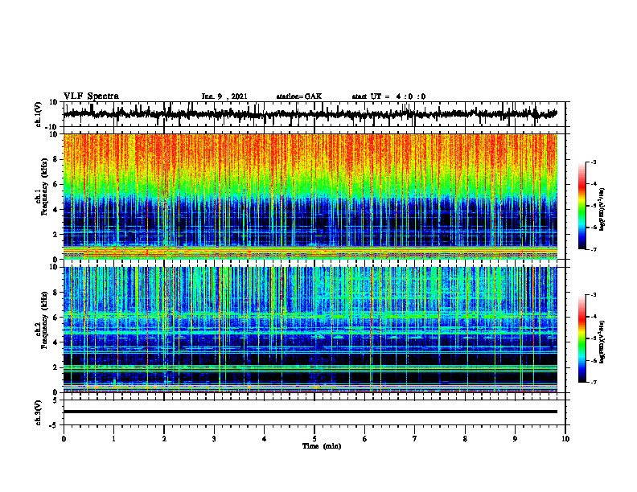Click the ch.2 spectrogram plot area
Image resolution: width=637 pixels, height=492 pixels.
click(x=310, y=330)
